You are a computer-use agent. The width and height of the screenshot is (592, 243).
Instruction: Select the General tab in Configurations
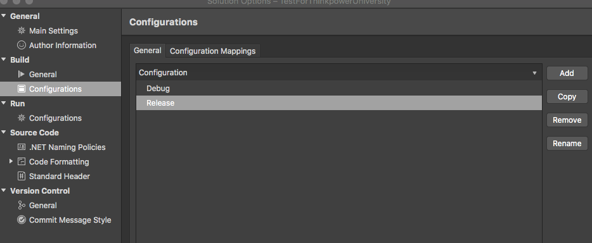[x=147, y=51]
